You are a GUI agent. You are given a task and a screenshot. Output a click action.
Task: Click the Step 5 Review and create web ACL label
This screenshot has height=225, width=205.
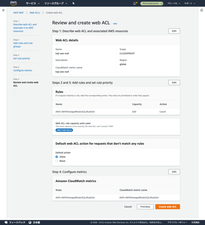[x=26, y=84]
